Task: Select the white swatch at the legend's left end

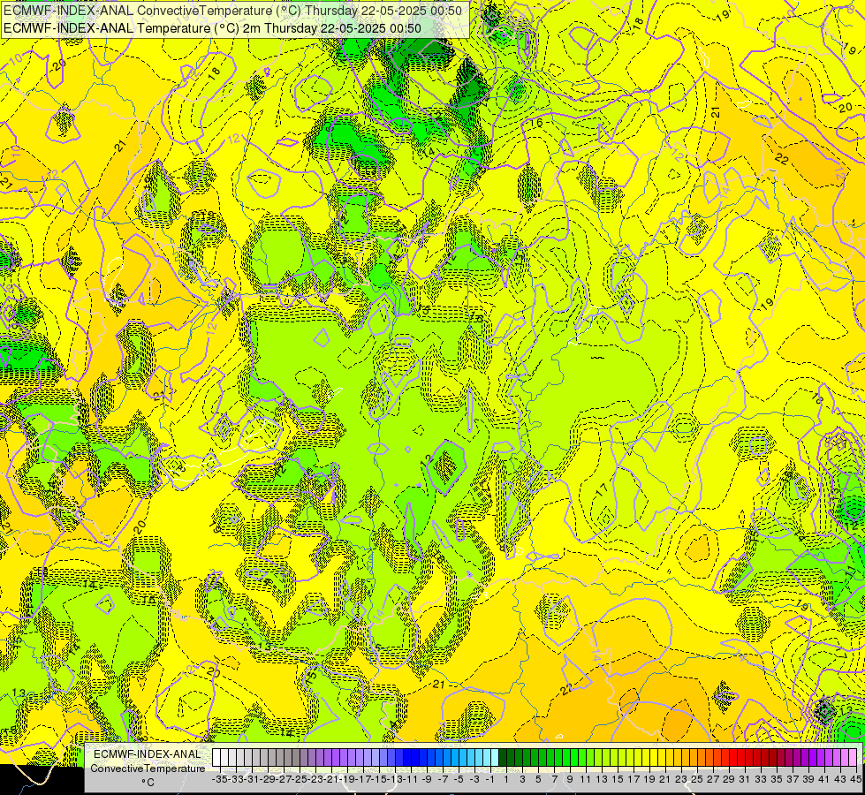Action: click(216, 758)
